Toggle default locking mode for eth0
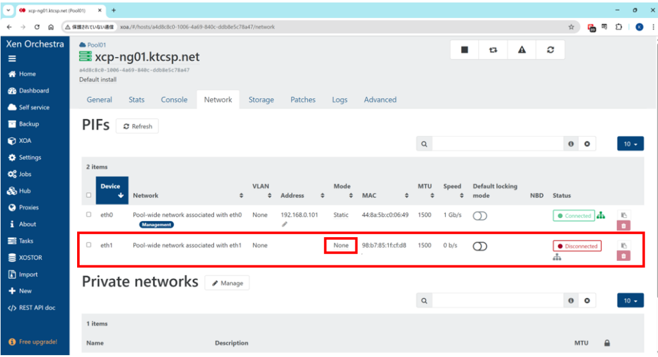The width and height of the screenshot is (658, 357). click(x=479, y=216)
